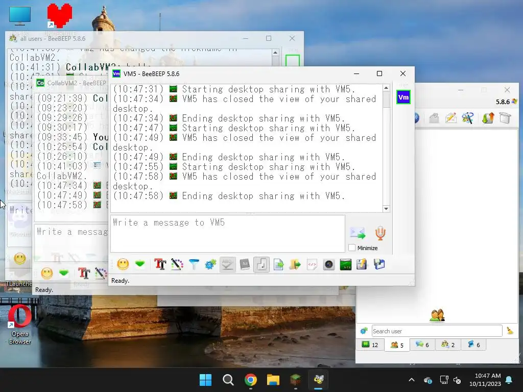Switch to the chat bubbles tab showing 6

[x=422, y=345]
